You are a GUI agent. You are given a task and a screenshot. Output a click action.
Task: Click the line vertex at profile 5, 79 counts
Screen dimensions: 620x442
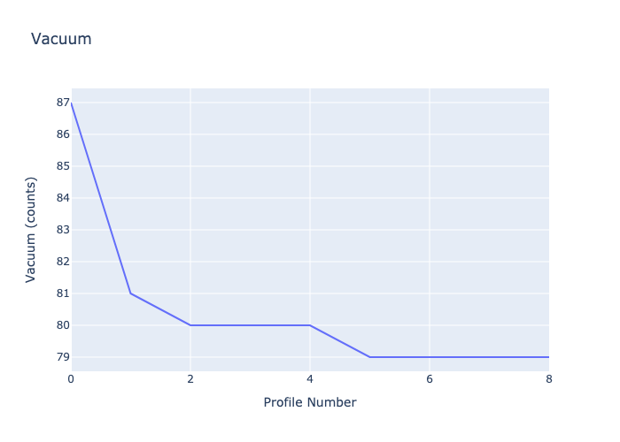tap(369, 357)
